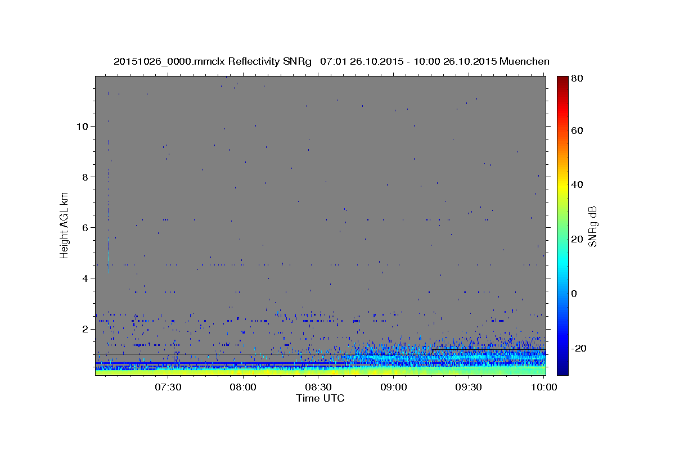Click the colorbar value -20
This screenshot has height=450, width=675.
click(x=578, y=348)
